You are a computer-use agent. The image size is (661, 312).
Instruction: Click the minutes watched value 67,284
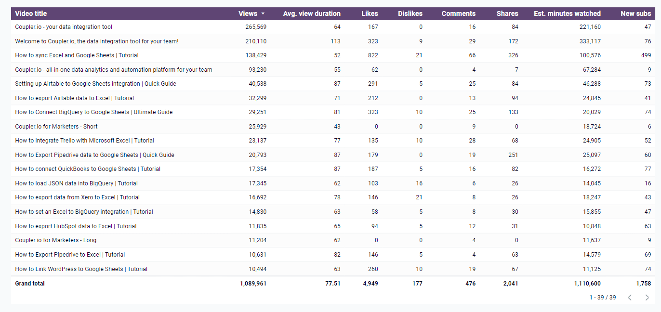[591, 70]
